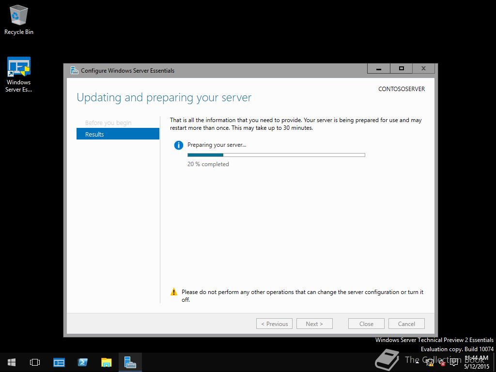496x372 pixels.
Task: Select the Before you begin step
Action: 108,123
